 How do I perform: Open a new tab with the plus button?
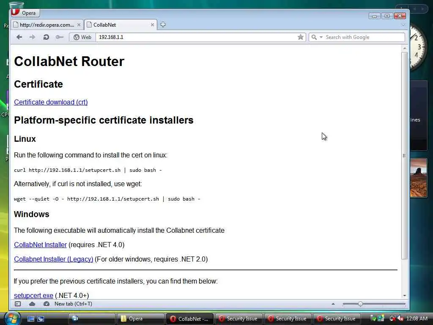[163, 24]
